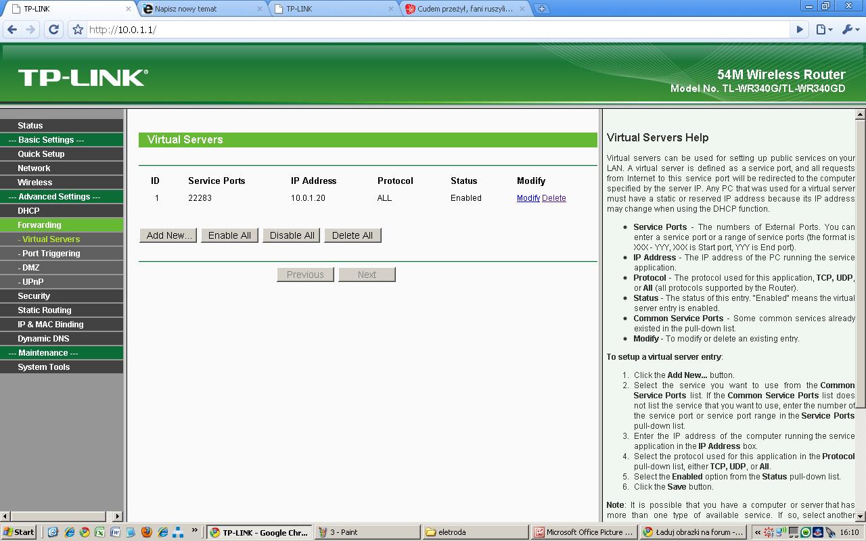
Task: Open a new browser tab
Action: click(541, 9)
